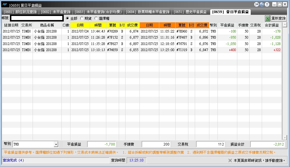This screenshot has width=290, height=167.
Task: Click order number #7H859 cell
Action: click(112, 50)
